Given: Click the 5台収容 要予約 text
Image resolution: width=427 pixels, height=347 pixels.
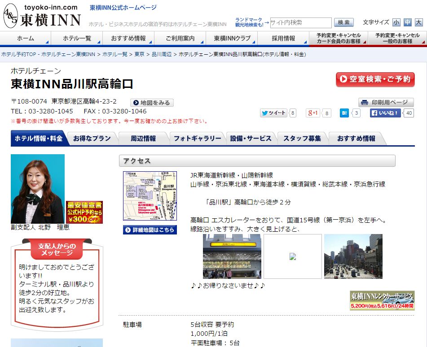Looking at the screenshot, I should coord(212,325).
